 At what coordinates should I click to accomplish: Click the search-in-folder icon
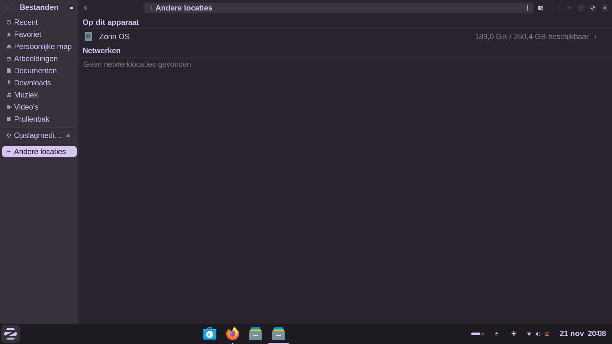[x=541, y=8]
